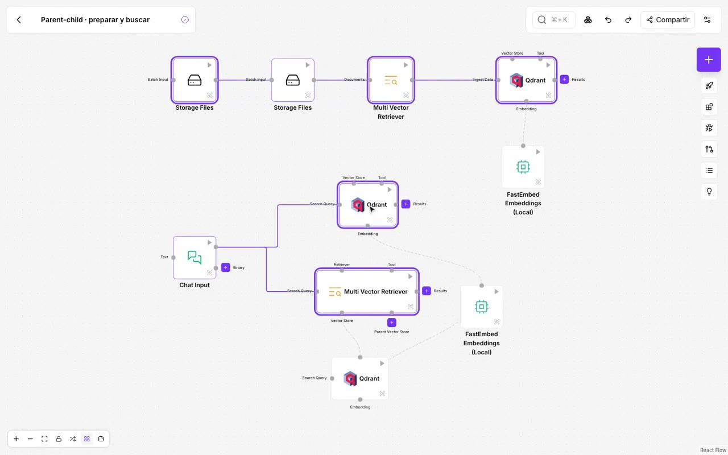
Task: Click the lightbulb icon in the right sidebar
Action: [x=709, y=192]
